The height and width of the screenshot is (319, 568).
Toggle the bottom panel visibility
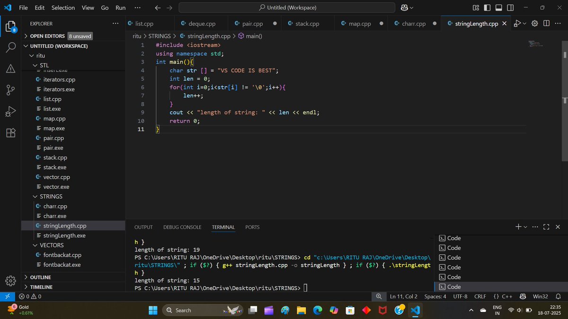click(x=498, y=8)
